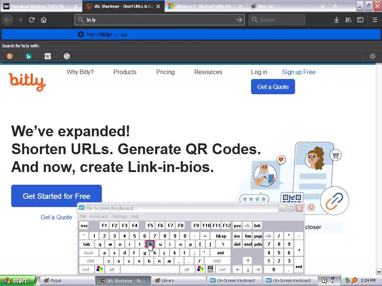The width and height of the screenshot is (382, 286).
Task: Open the Windows start button
Action: point(18,280)
